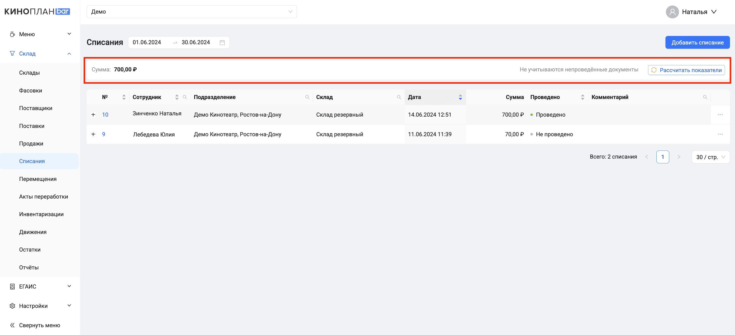Search in Подразделение column

click(307, 97)
